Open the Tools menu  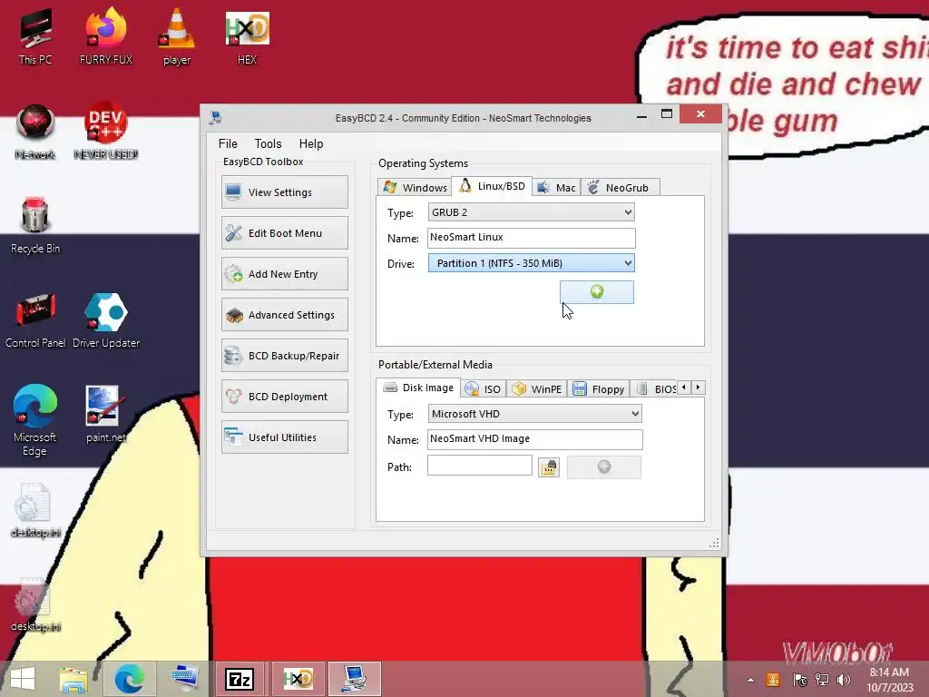(268, 143)
